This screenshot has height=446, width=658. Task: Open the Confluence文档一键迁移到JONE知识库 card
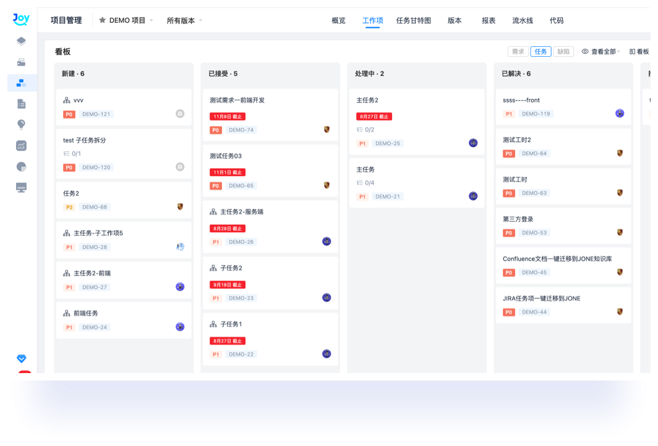coord(563,266)
